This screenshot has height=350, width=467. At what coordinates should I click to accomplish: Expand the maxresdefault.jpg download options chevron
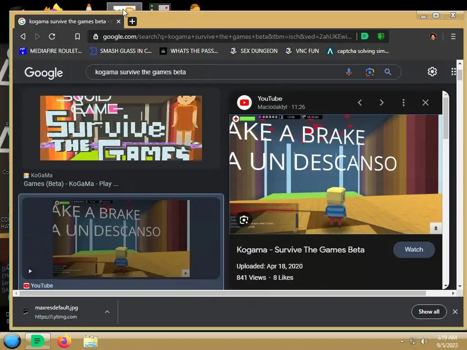pyautogui.click(x=107, y=312)
